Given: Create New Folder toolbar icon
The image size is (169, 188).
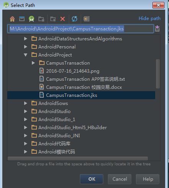Looking at the screenshot, I should (x=53, y=19).
